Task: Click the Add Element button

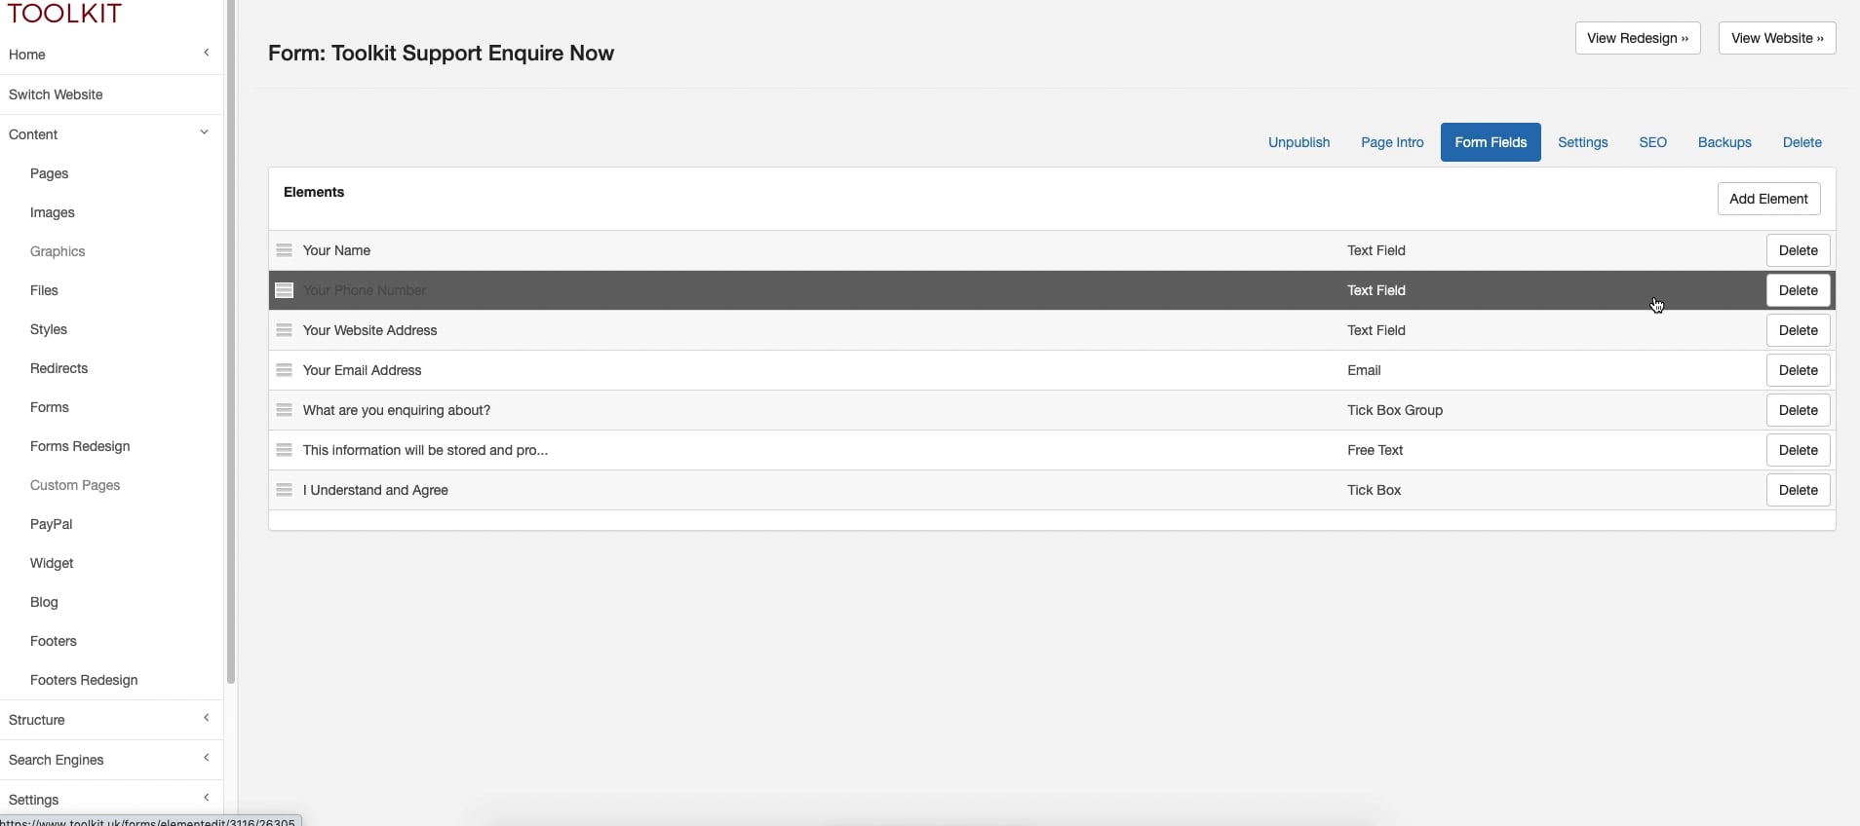Action: click(x=1768, y=199)
